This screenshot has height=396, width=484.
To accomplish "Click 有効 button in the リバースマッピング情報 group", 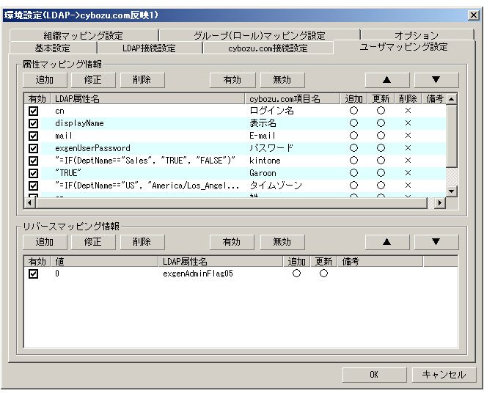I will (232, 242).
